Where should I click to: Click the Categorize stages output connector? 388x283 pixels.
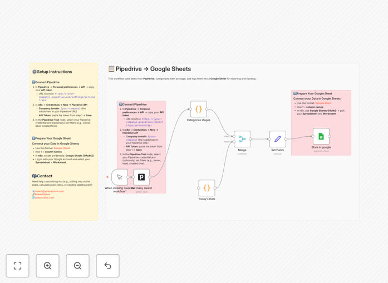(207, 109)
